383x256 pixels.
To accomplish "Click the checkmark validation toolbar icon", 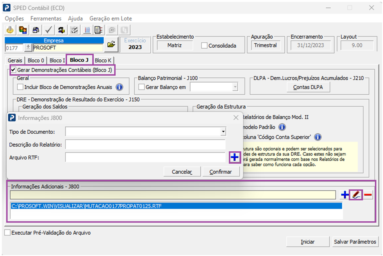I will (48, 30).
